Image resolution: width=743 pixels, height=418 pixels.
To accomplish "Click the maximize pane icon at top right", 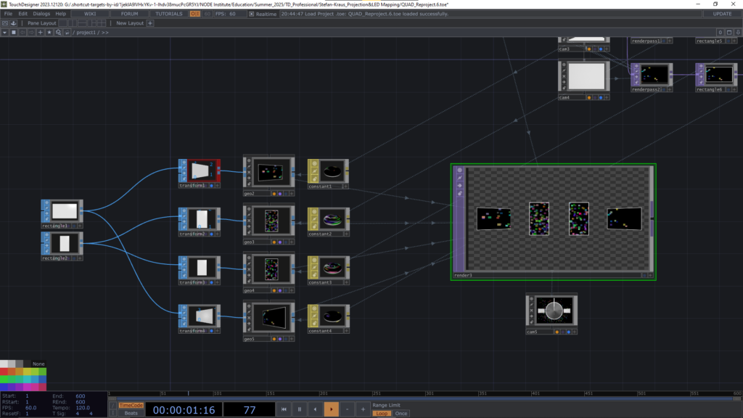I will click(x=729, y=32).
